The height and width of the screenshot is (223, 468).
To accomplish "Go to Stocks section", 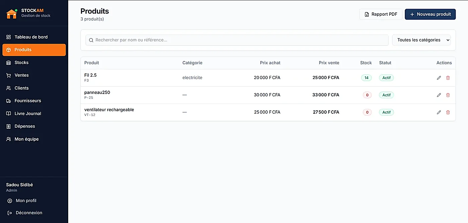I will [x=34, y=63].
